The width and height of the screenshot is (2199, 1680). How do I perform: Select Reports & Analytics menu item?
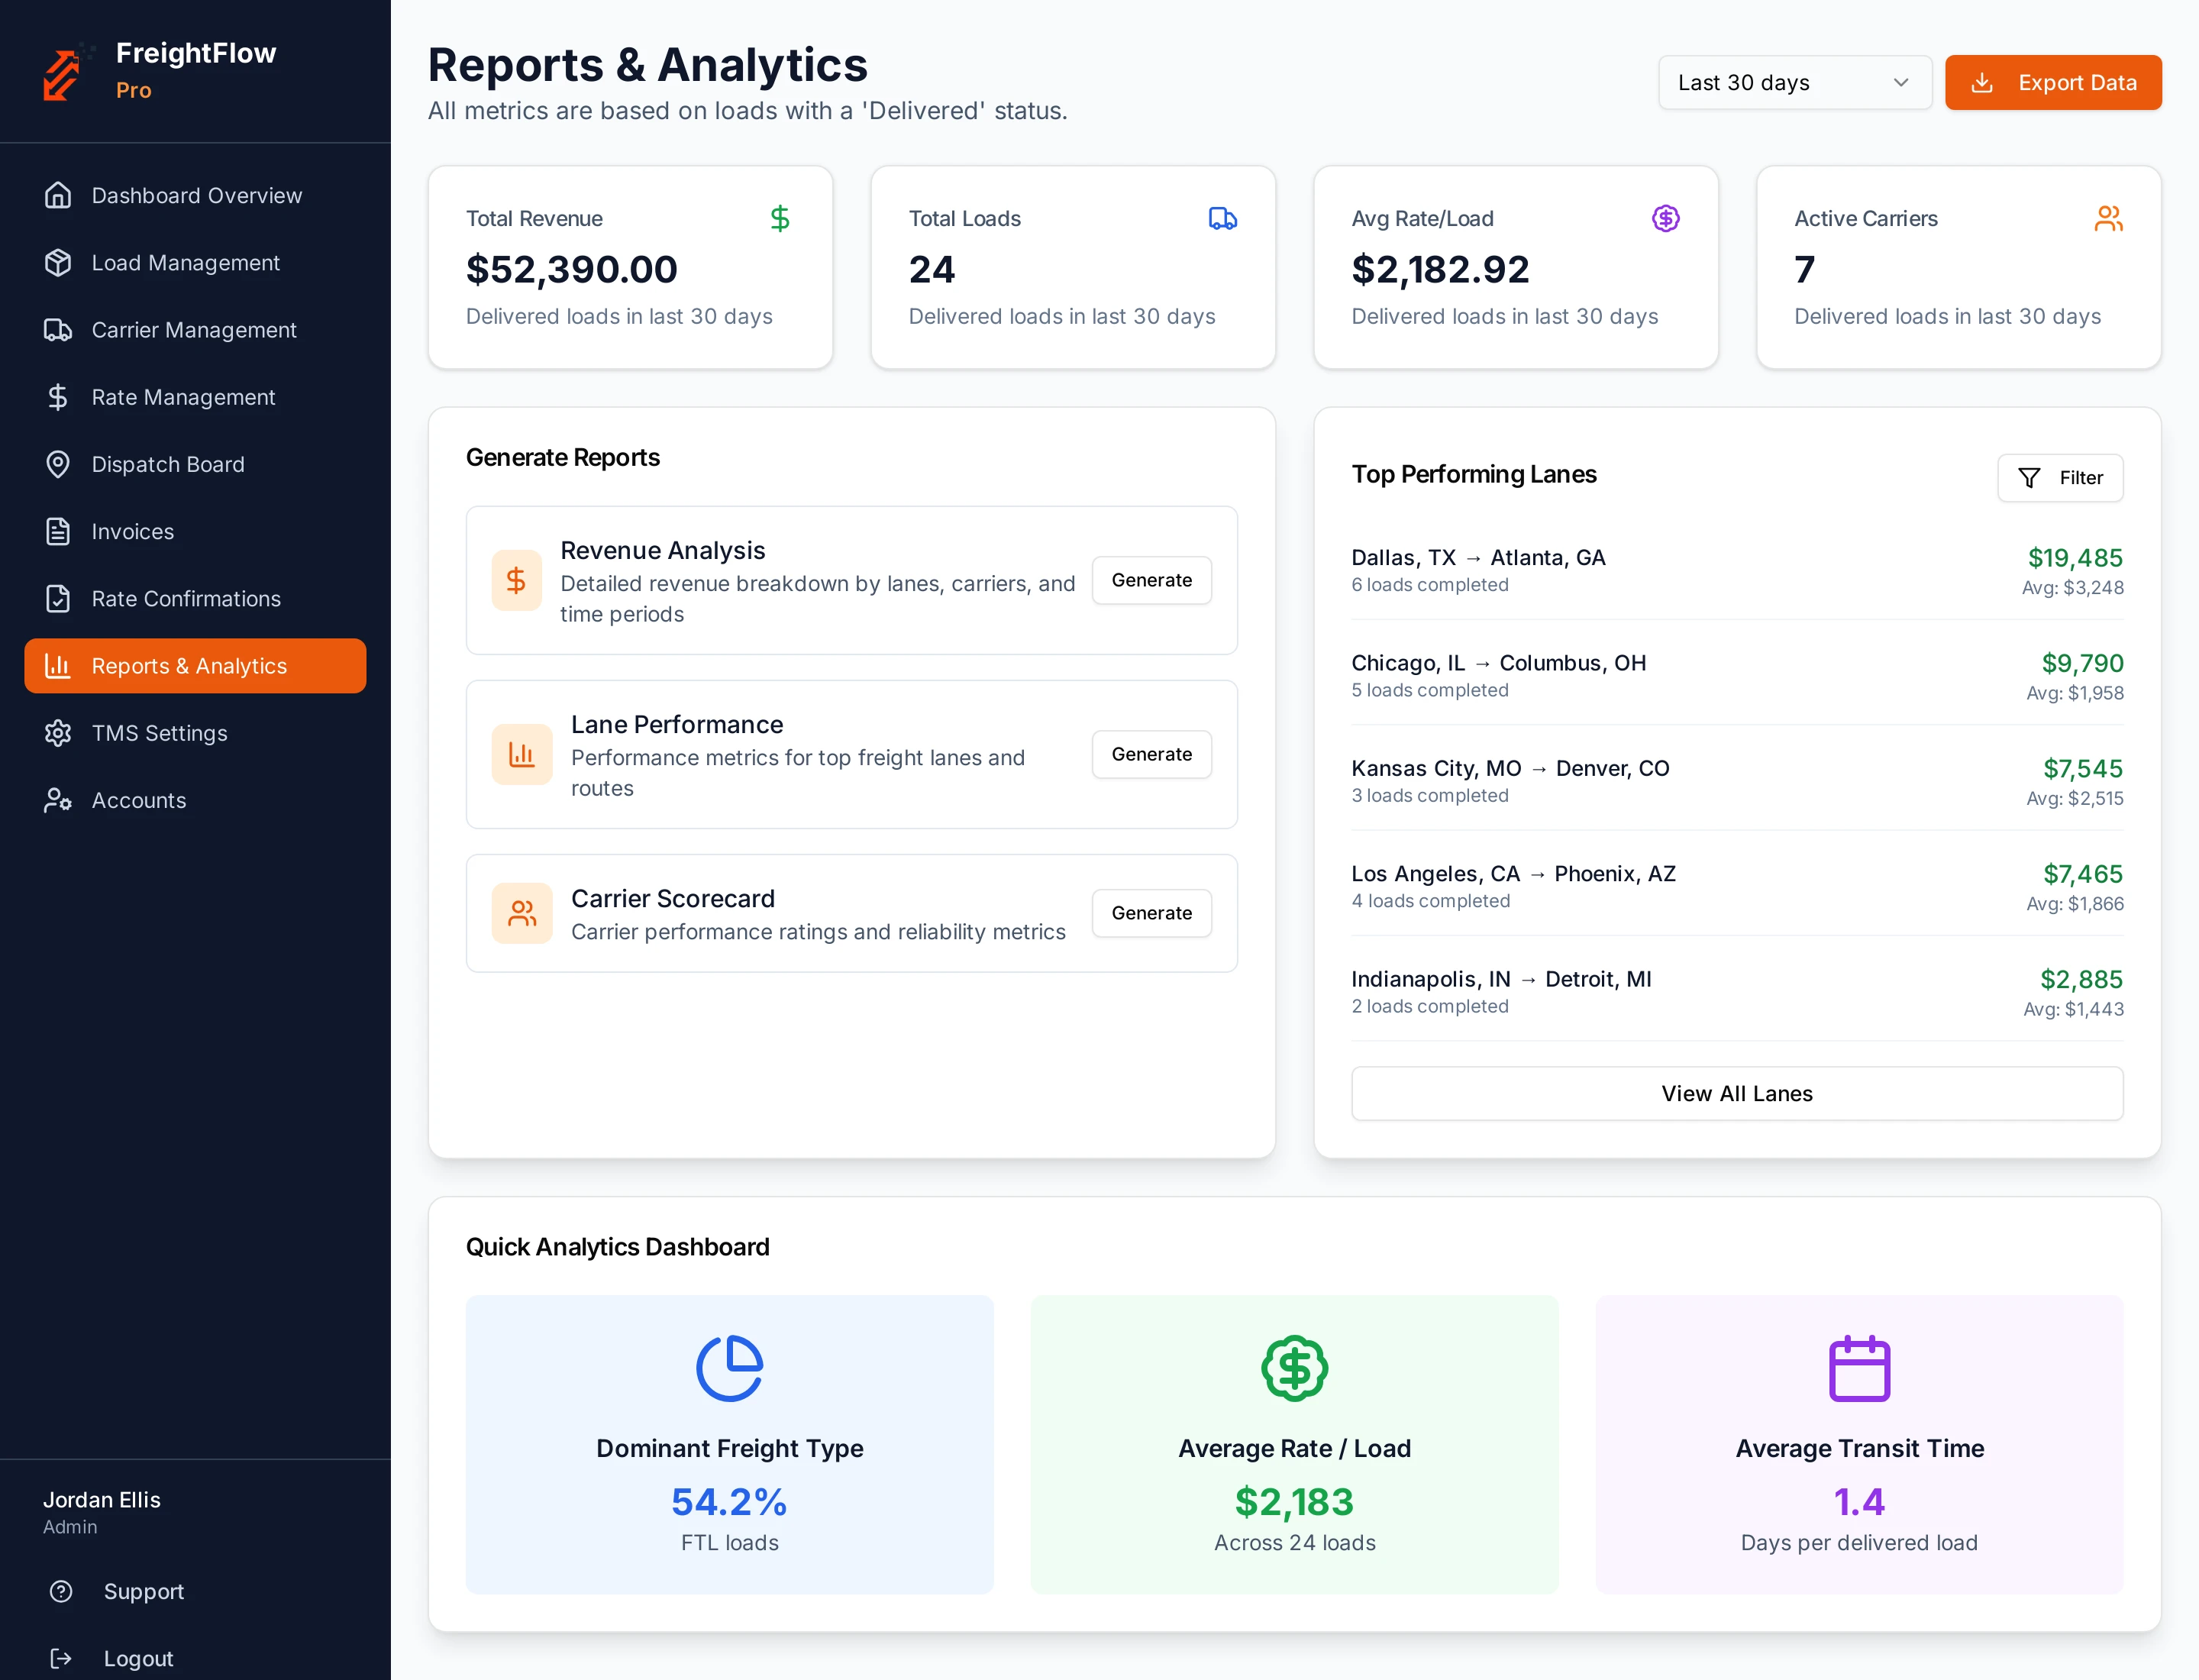click(x=195, y=665)
